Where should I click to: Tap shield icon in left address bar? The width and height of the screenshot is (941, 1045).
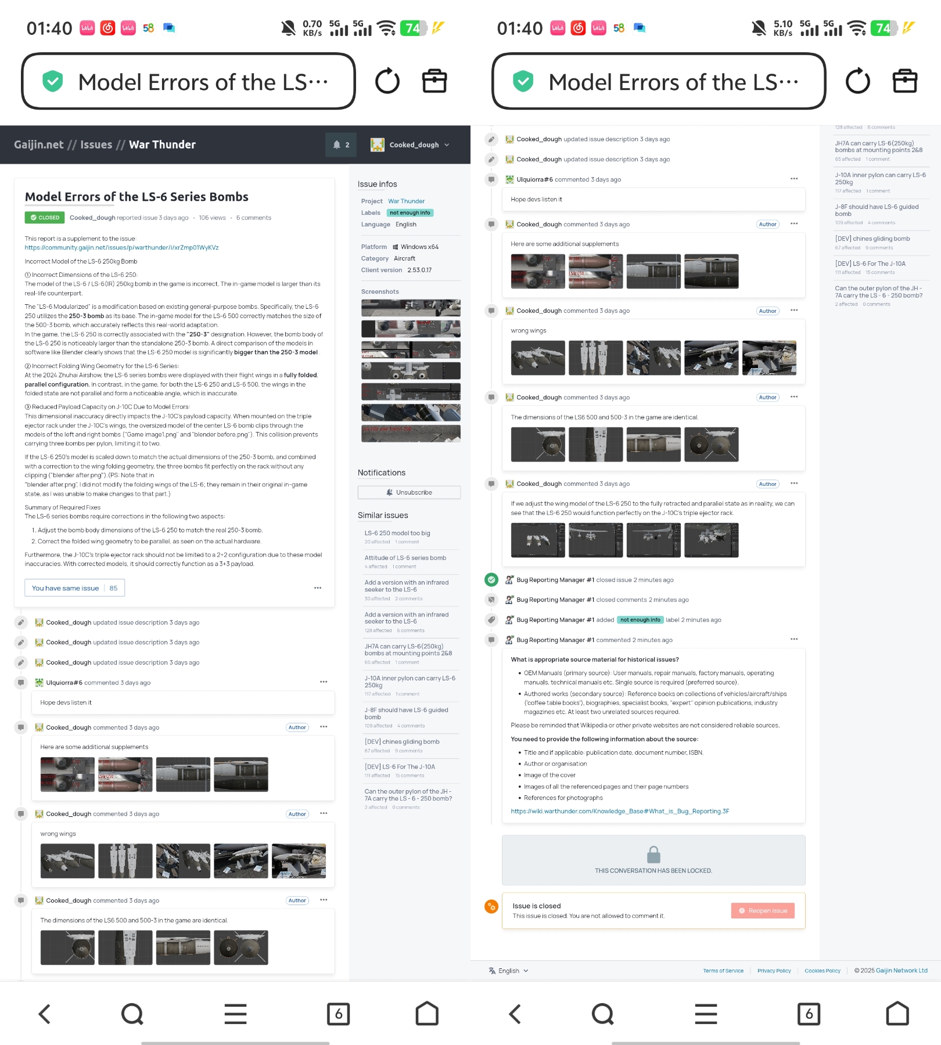[x=53, y=81]
